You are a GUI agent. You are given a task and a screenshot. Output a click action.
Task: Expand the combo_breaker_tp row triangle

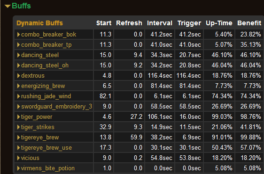[x=18, y=45]
